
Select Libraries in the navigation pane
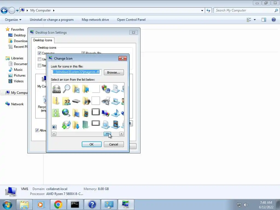[14, 58]
